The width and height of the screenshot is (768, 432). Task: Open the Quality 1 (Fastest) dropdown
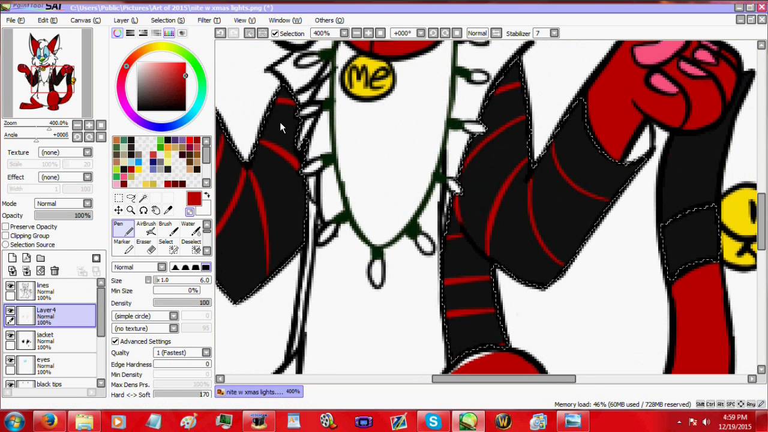pos(182,353)
